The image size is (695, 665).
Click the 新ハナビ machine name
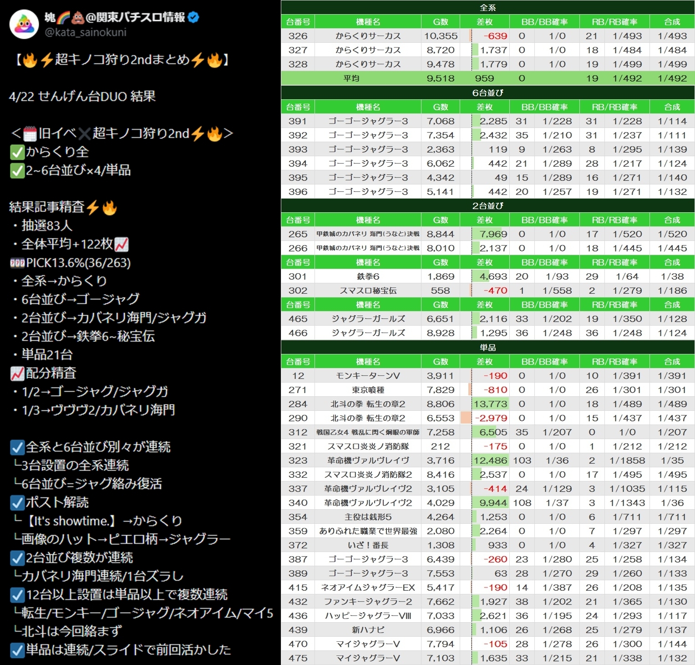[368, 630]
